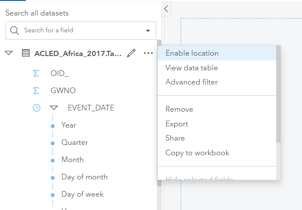Select View data table menu entry
Image resolution: width=302 pixels, height=210 pixels.
coord(191,68)
